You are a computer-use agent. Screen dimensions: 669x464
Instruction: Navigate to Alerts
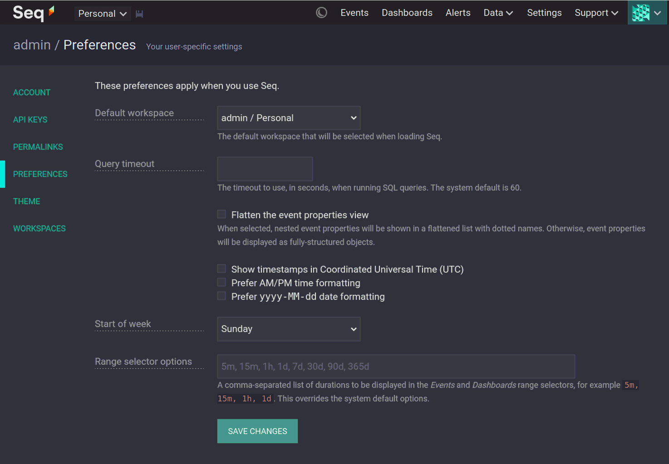pyautogui.click(x=458, y=13)
